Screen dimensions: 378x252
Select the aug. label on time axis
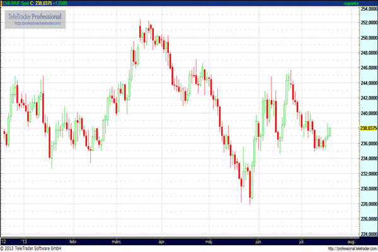351,241
